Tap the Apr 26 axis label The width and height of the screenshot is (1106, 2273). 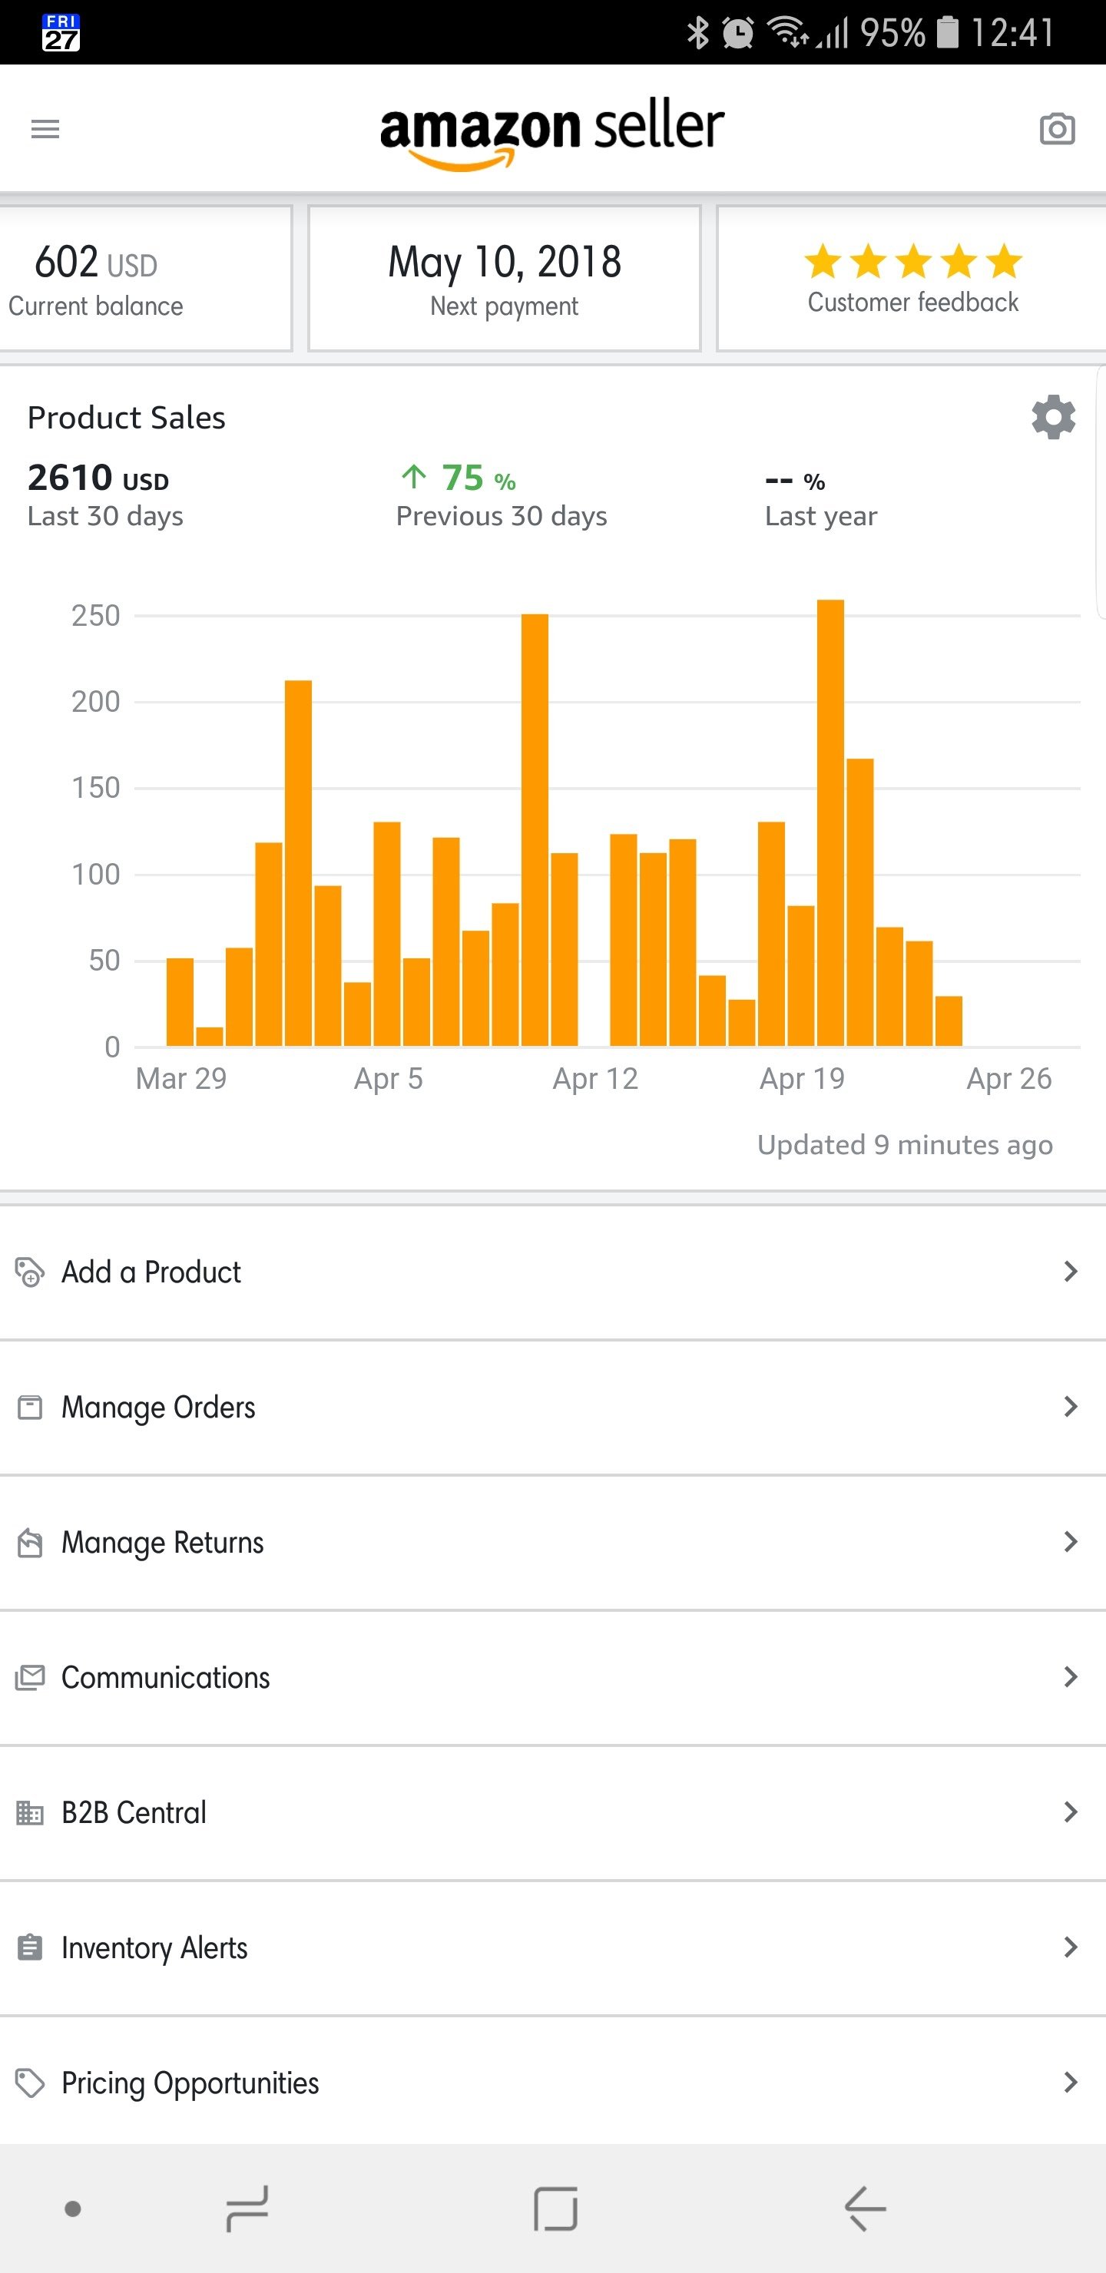pyautogui.click(x=1009, y=1078)
